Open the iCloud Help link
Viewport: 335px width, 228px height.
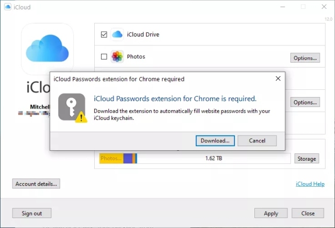pos(310,184)
